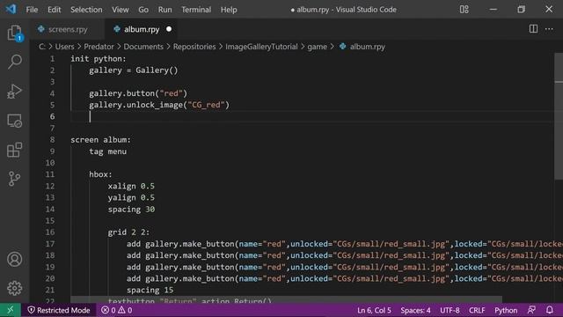Click the 'hbox:' line

pos(100,174)
